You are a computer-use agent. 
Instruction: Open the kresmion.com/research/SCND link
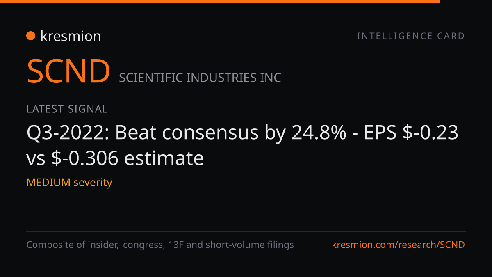pos(399,245)
